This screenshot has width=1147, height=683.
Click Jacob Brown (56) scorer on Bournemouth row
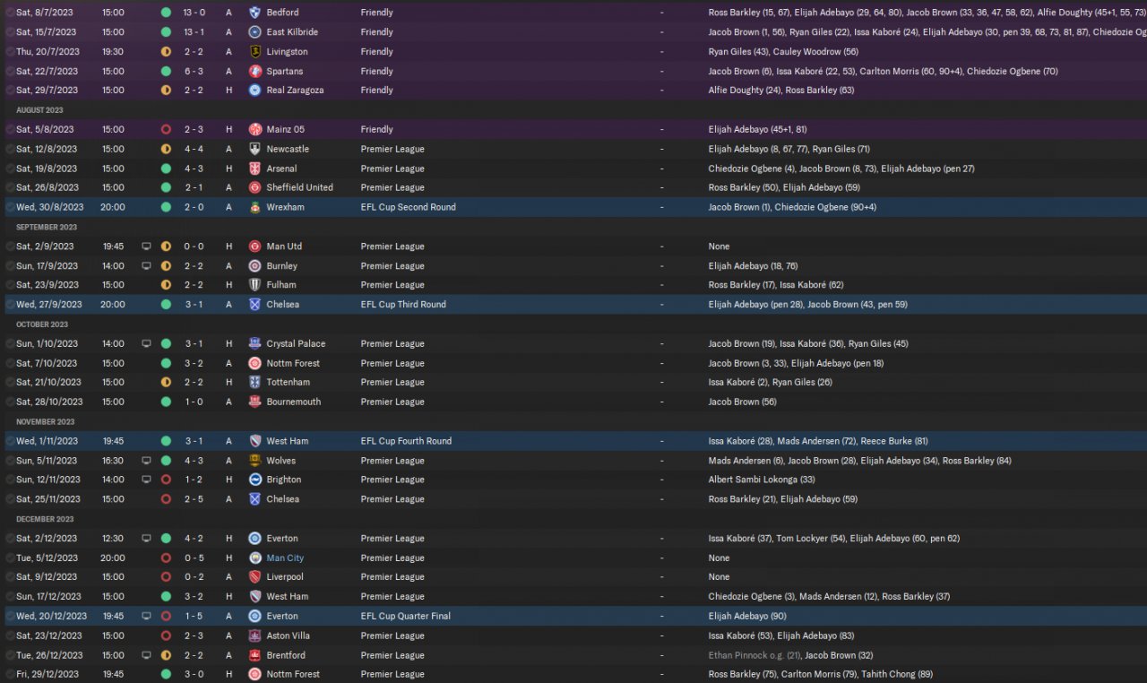click(742, 402)
